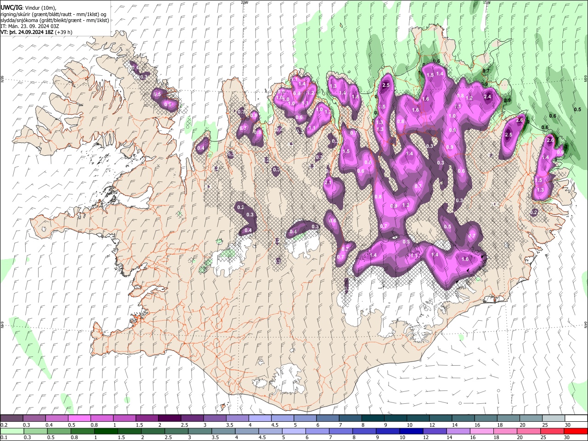Viewport: 588px width, 441px height.
Task: Click the 25–30 pale grey upper legend swatch
Action: click(553, 418)
